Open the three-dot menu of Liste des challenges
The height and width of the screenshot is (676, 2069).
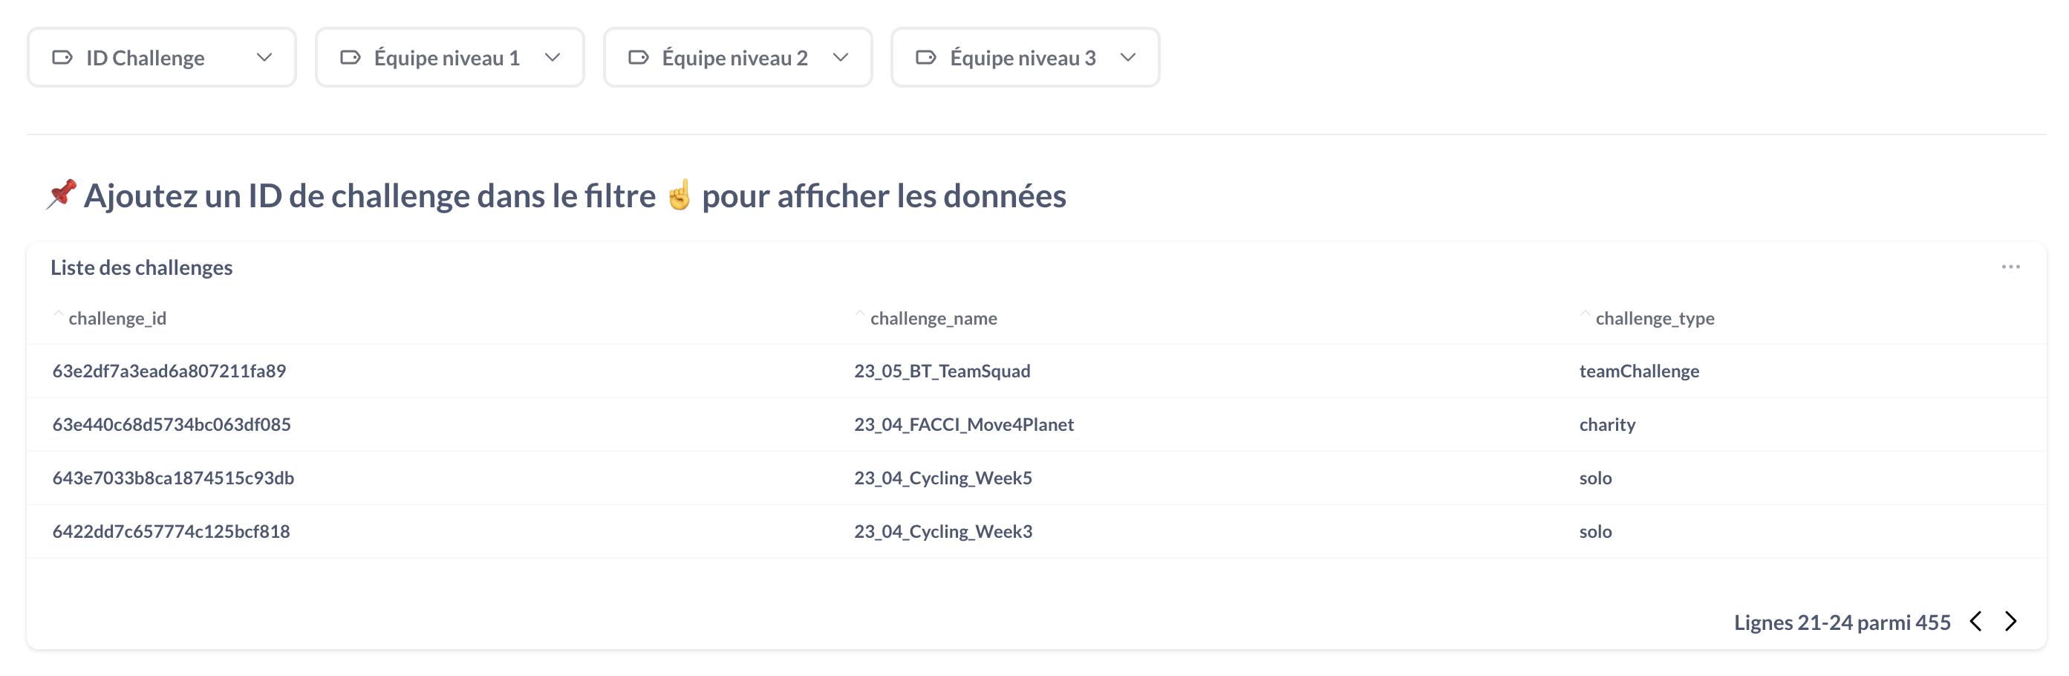2010,267
